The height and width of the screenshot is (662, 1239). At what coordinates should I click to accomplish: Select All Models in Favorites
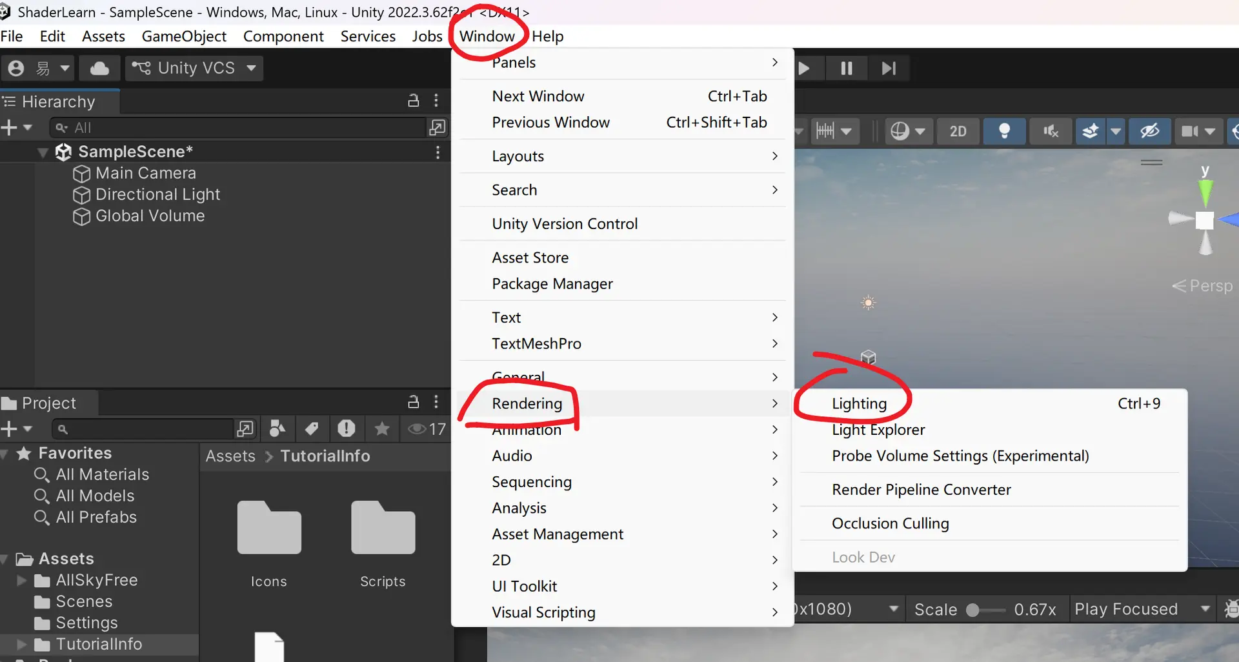click(x=95, y=496)
